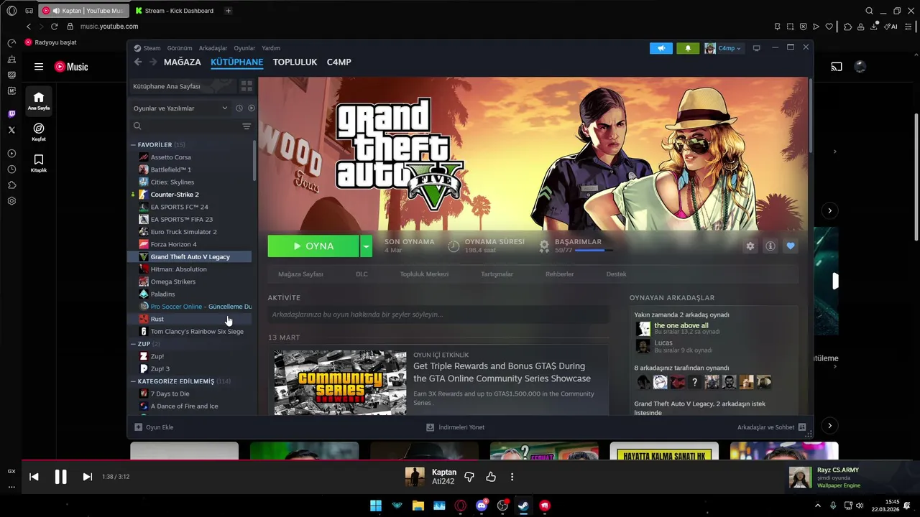Like the song Kaptan
This screenshot has height=517, width=920.
(491, 477)
